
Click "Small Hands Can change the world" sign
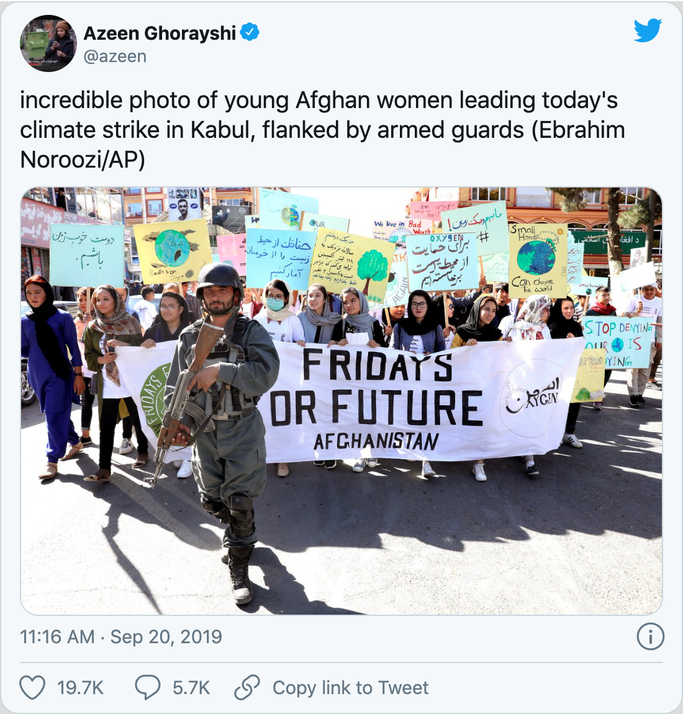[x=538, y=260]
